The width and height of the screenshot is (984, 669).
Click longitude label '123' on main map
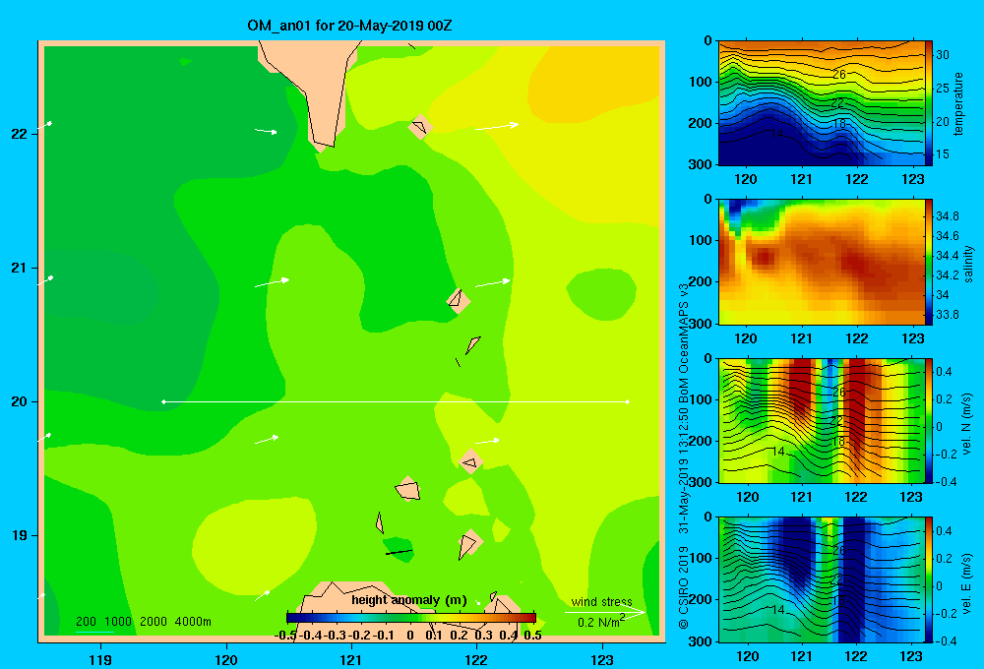pos(602,659)
